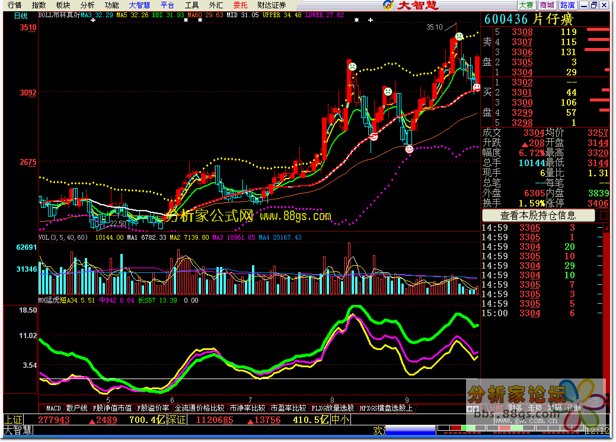Click the 22.50 low price label on the chart

coord(118,223)
